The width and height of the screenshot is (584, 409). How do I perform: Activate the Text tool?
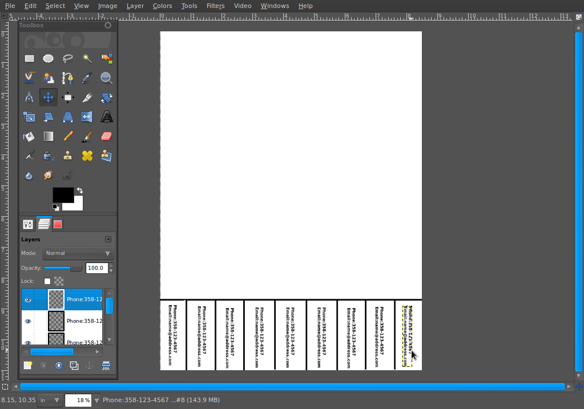coord(107,116)
